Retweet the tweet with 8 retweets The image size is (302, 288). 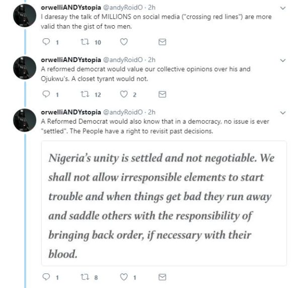click(x=85, y=277)
